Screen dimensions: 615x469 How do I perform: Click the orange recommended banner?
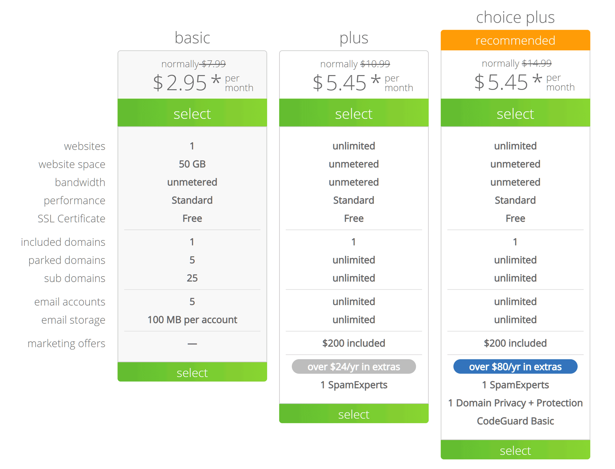[515, 40]
